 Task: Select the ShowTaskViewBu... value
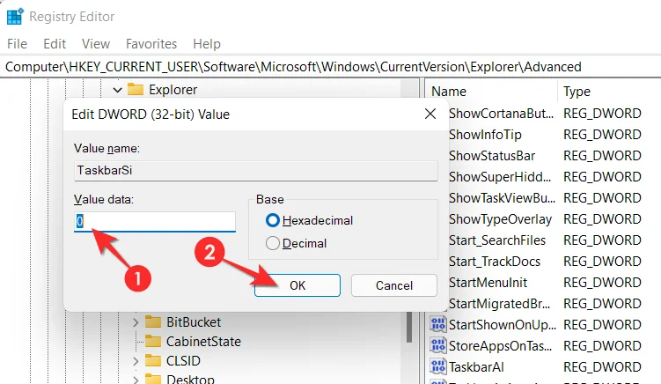click(x=502, y=198)
